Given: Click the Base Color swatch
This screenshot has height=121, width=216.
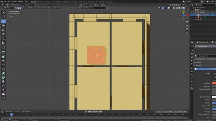Looking at the screenshot, I should coord(214,83).
